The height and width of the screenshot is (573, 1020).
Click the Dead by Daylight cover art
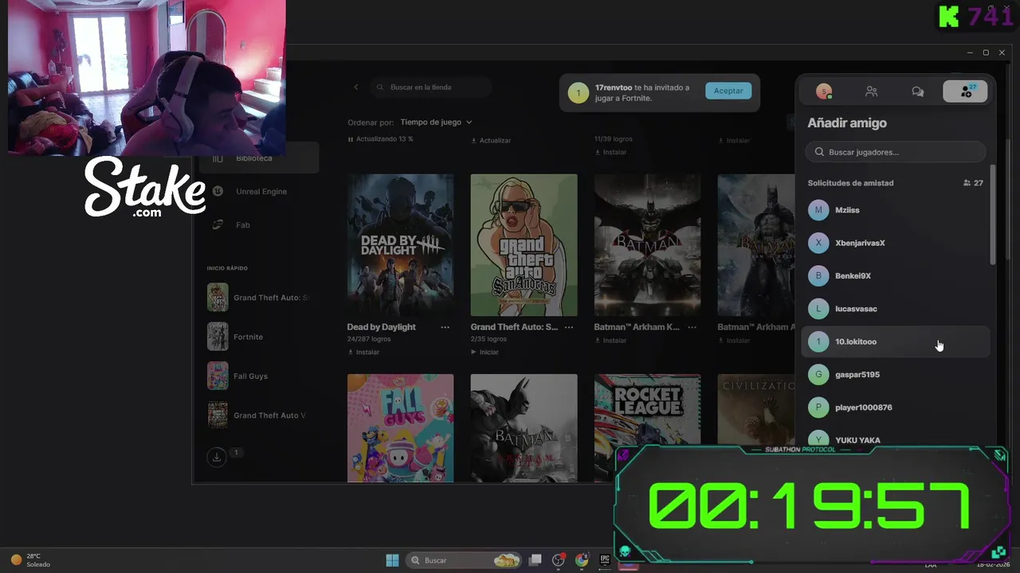click(x=400, y=245)
